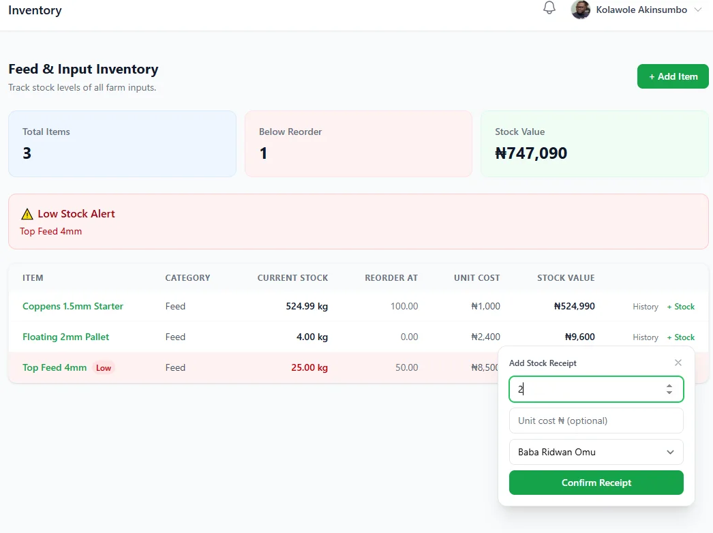Expand the user account chevron menu
The height and width of the screenshot is (533, 713).
click(x=698, y=10)
